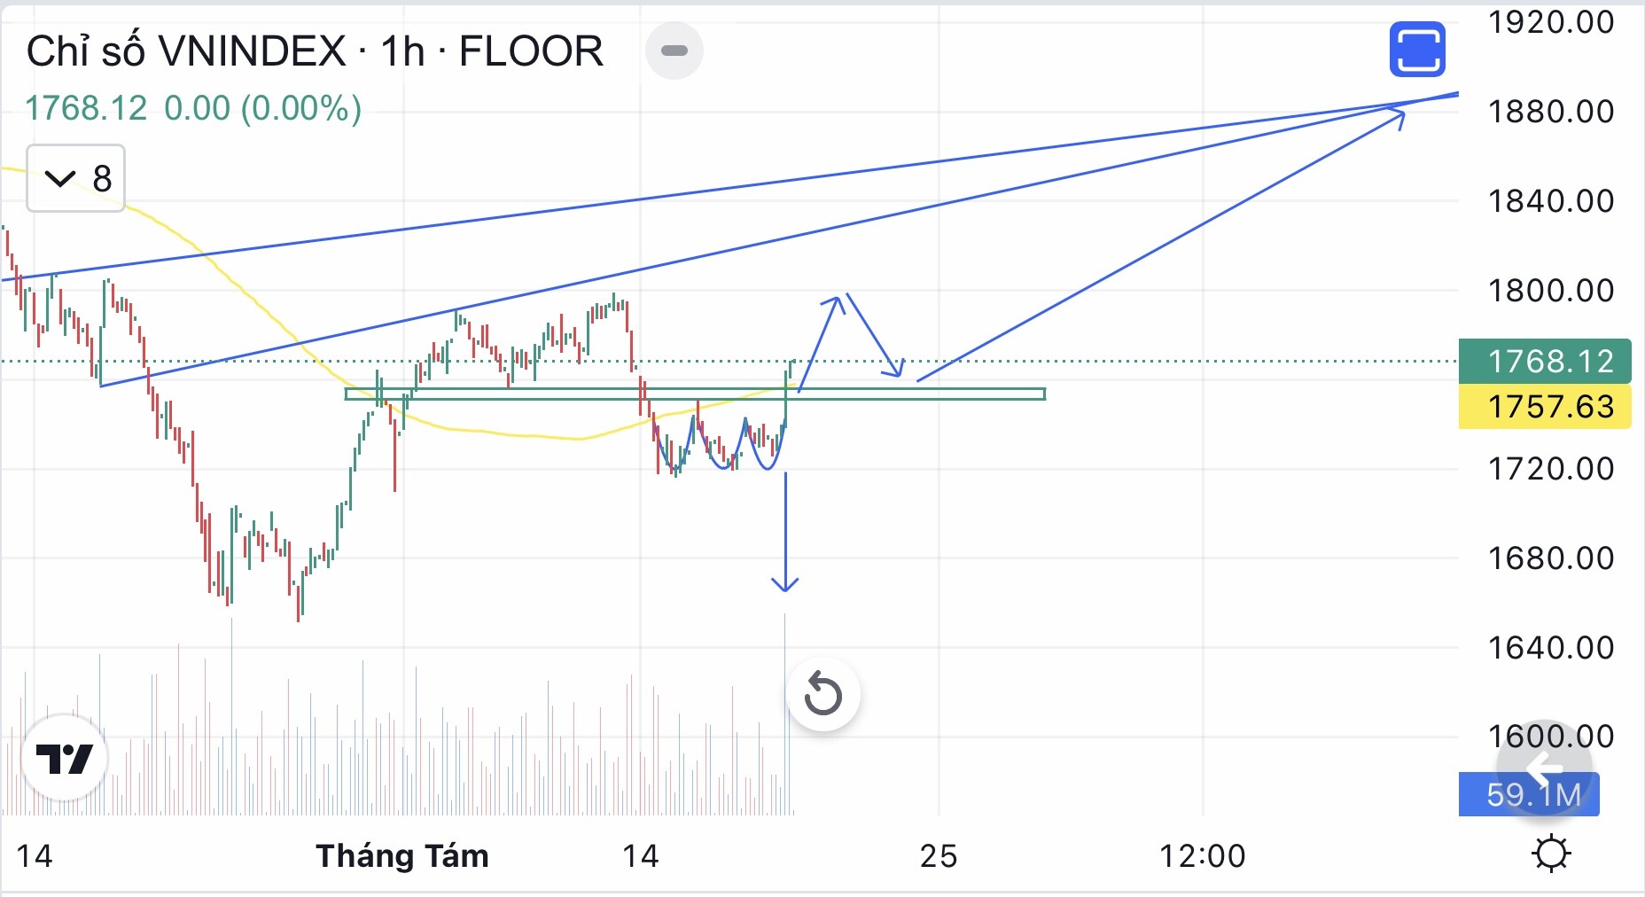The height and width of the screenshot is (897, 1645).
Task: Click the Chỉ số VNINDEX symbol title
Action: point(186,51)
